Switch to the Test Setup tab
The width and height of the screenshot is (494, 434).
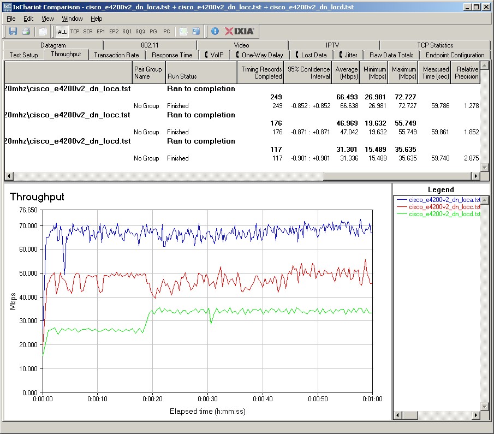23,55
